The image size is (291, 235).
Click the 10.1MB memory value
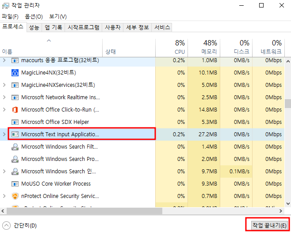pos(208,73)
